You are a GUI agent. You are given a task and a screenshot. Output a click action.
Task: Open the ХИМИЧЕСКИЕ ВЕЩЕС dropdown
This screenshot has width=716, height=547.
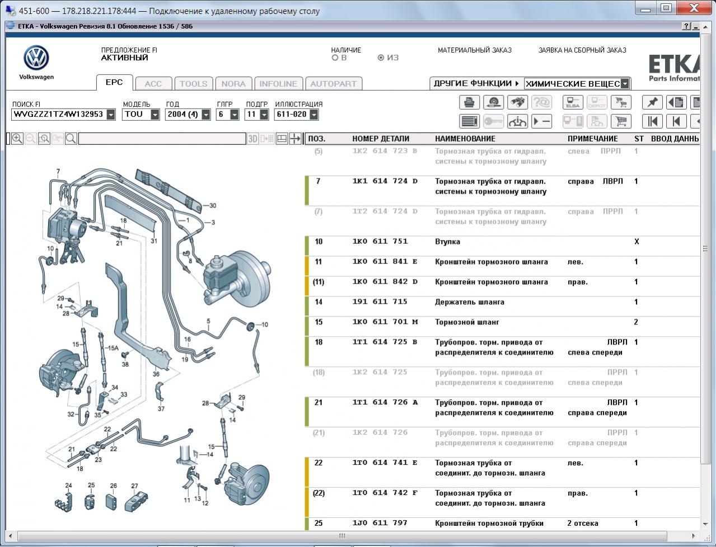(625, 84)
